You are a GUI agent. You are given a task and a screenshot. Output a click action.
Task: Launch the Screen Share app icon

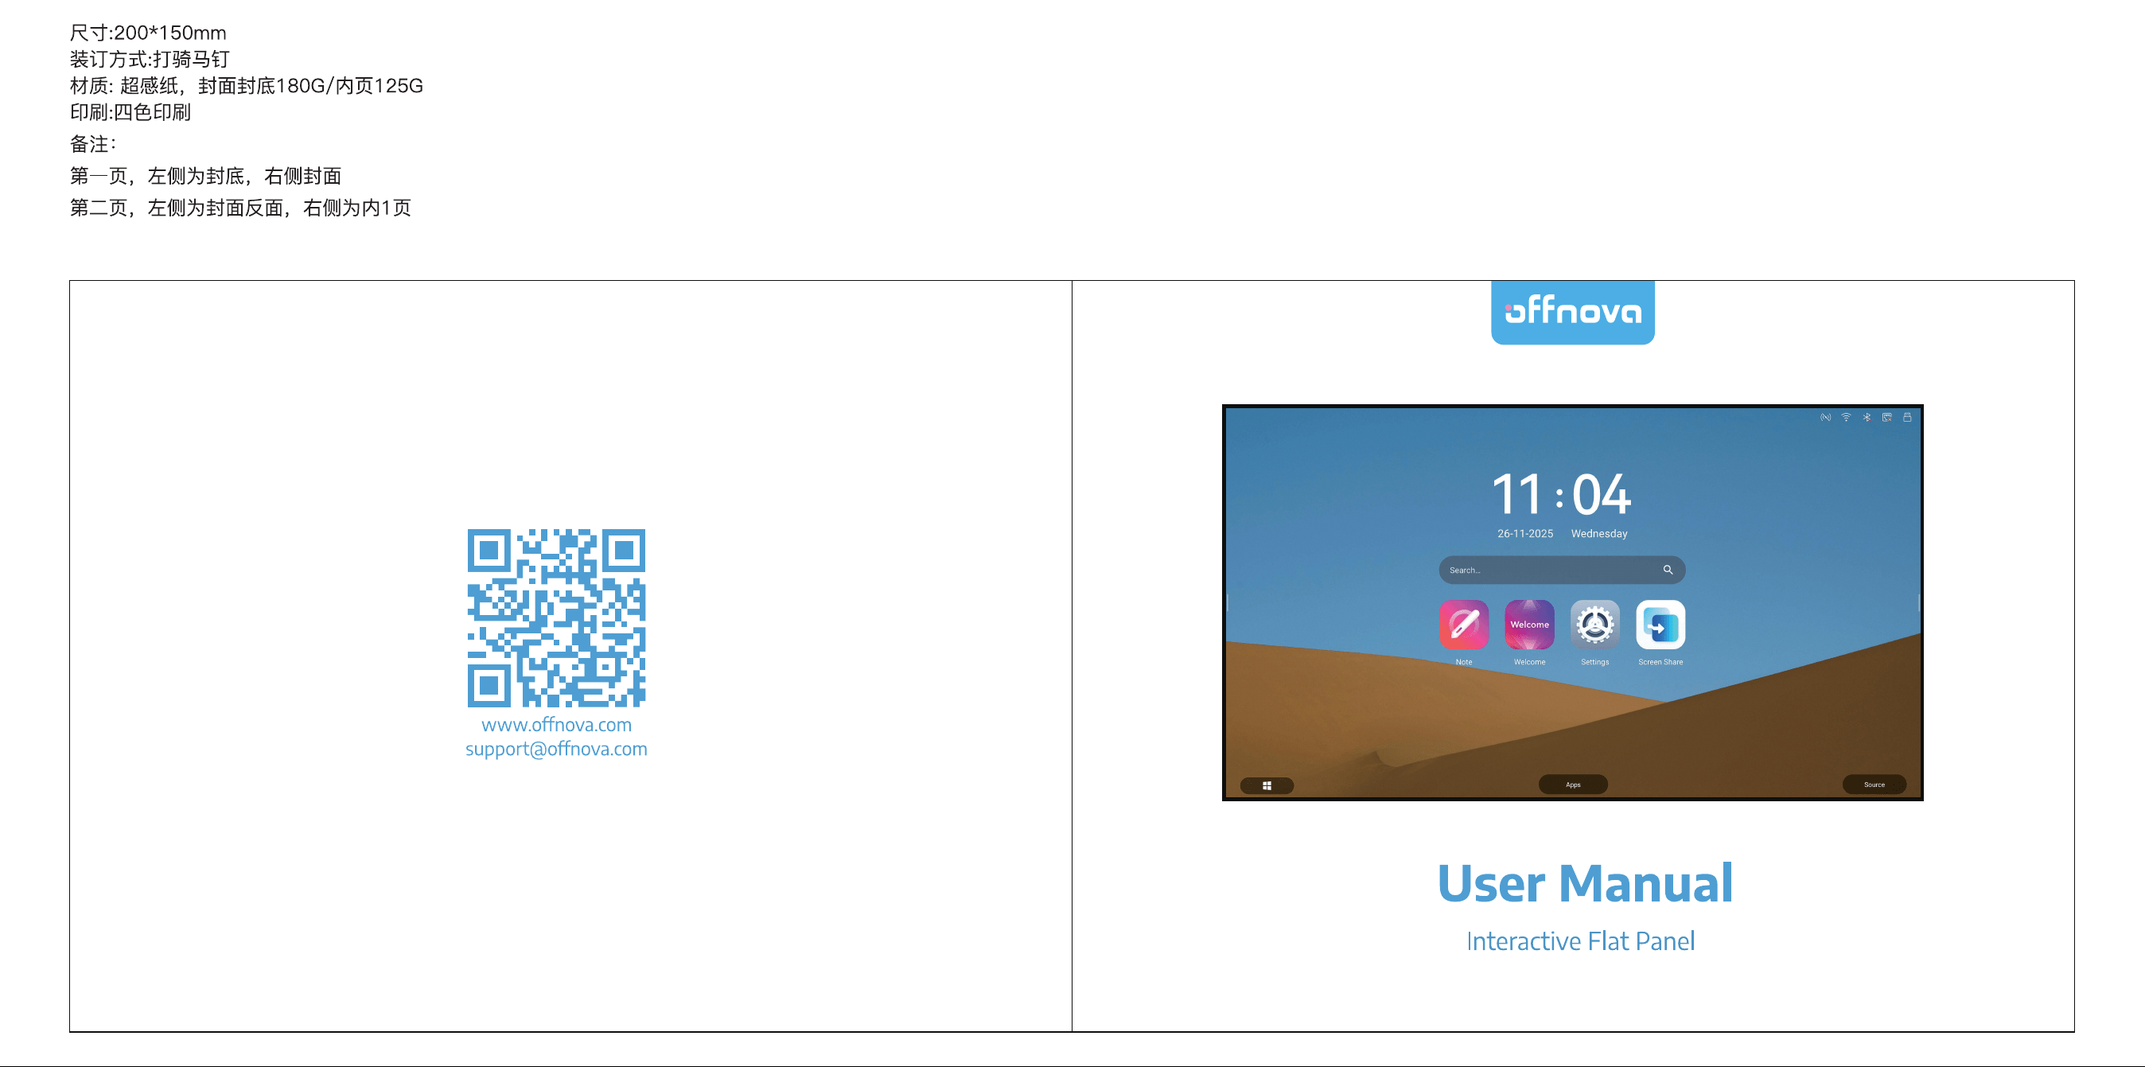pos(1660,625)
